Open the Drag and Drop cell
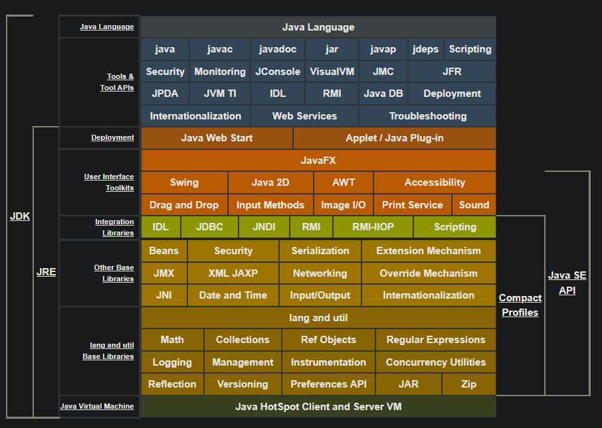602x428 pixels. point(184,205)
